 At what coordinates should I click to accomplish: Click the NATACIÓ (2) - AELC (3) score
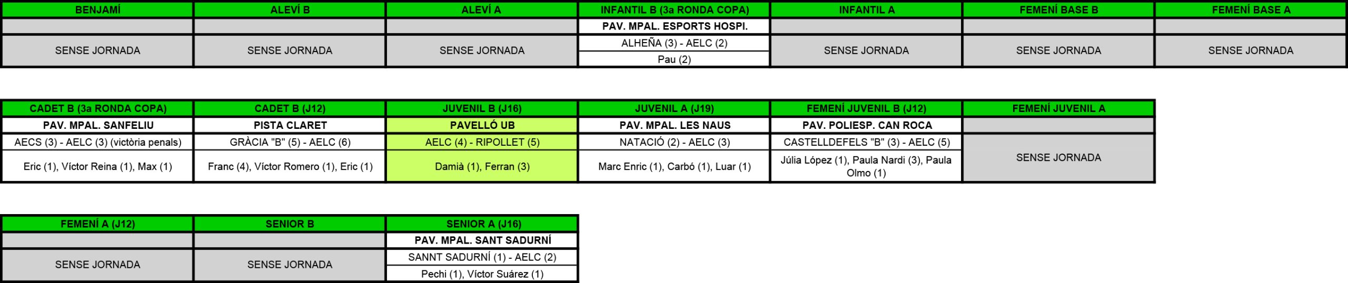click(x=674, y=142)
